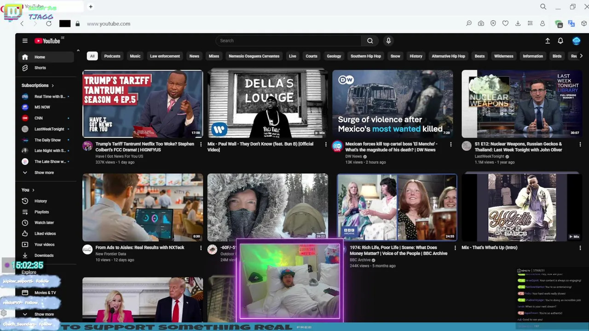Open the YouTube hamburger guide menu

tap(25, 40)
